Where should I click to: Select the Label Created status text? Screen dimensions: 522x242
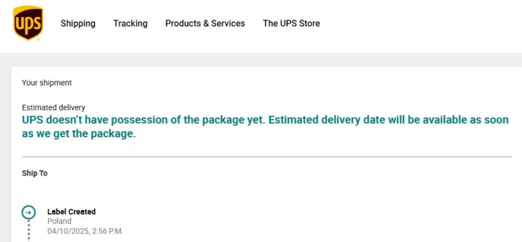click(x=72, y=211)
